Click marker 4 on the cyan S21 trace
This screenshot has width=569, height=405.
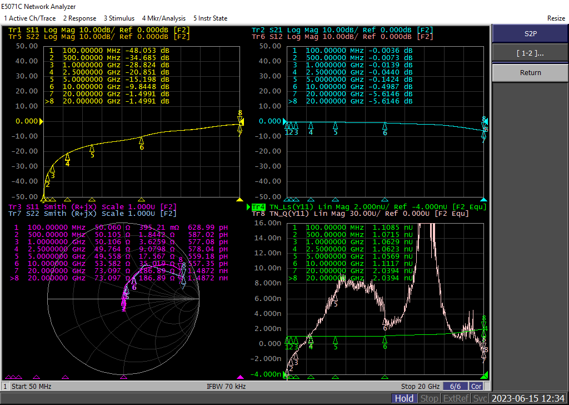(x=311, y=127)
